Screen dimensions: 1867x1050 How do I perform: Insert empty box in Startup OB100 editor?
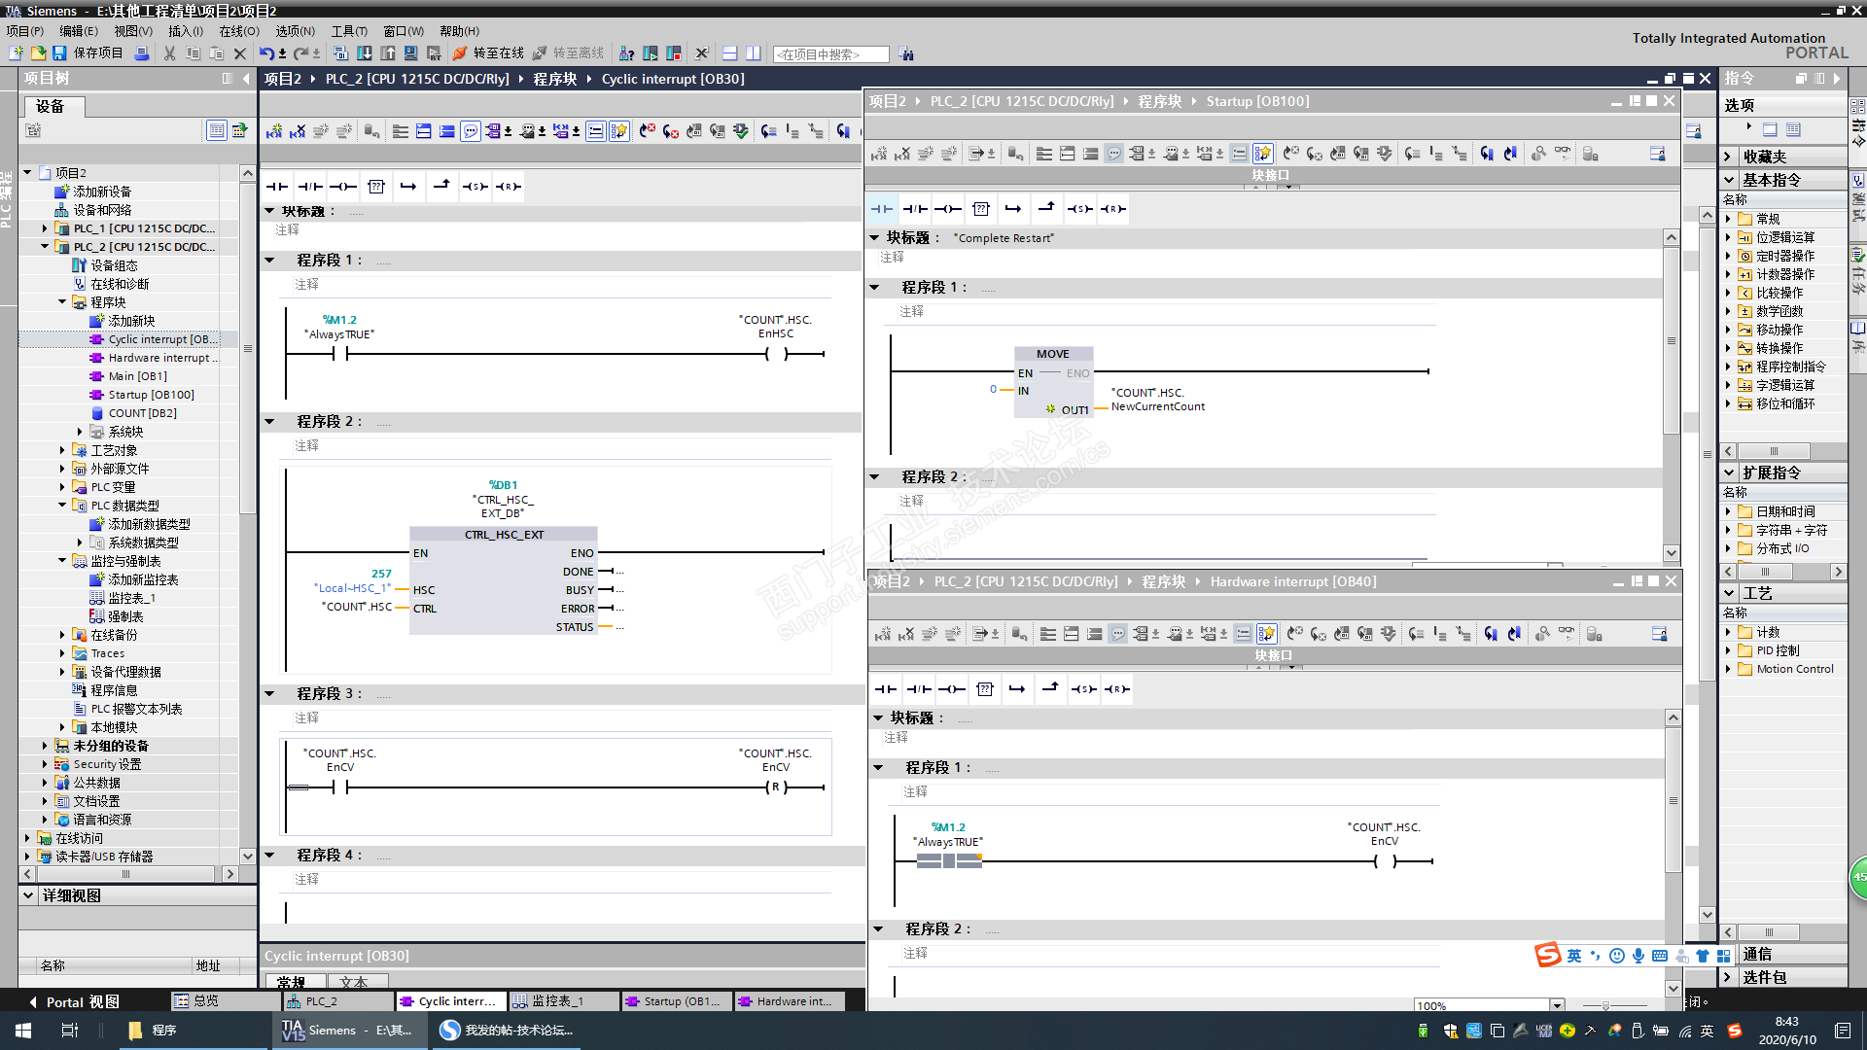point(980,209)
